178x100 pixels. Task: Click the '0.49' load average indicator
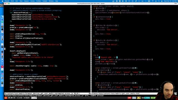point(139,98)
